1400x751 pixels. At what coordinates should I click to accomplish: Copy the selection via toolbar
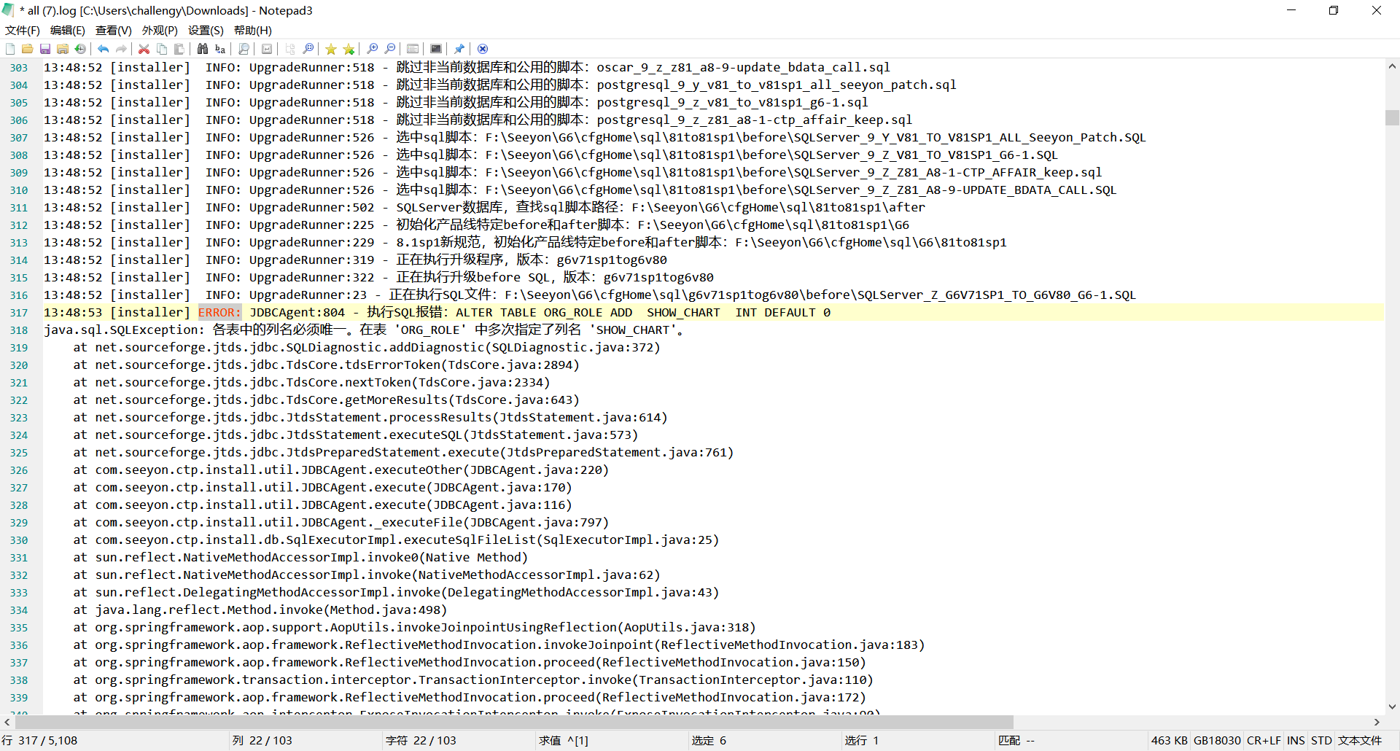(x=162, y=49)
